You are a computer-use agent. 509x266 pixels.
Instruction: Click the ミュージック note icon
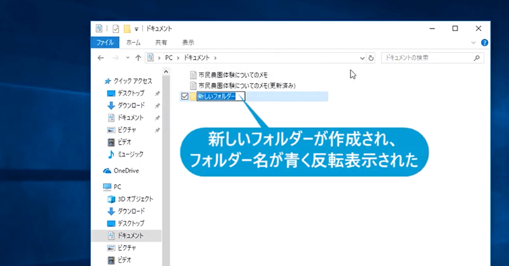point(111,154)
